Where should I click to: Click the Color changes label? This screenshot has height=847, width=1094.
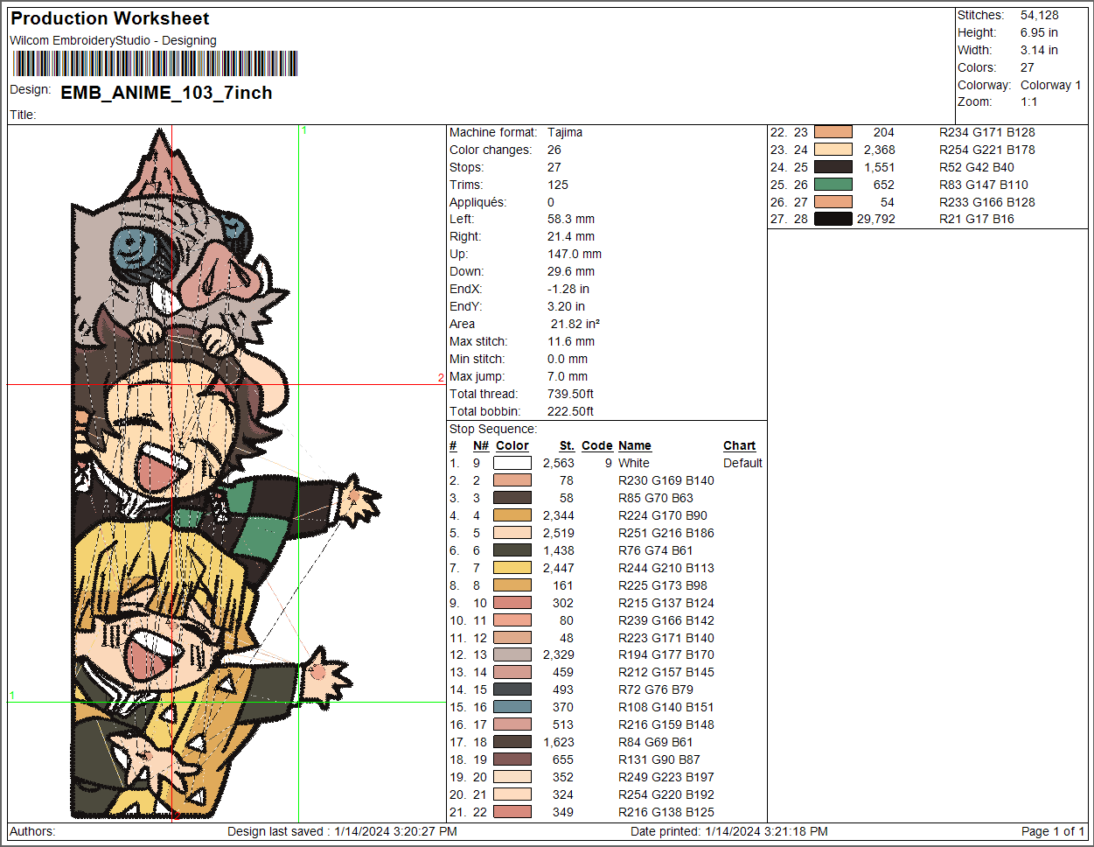491,150
